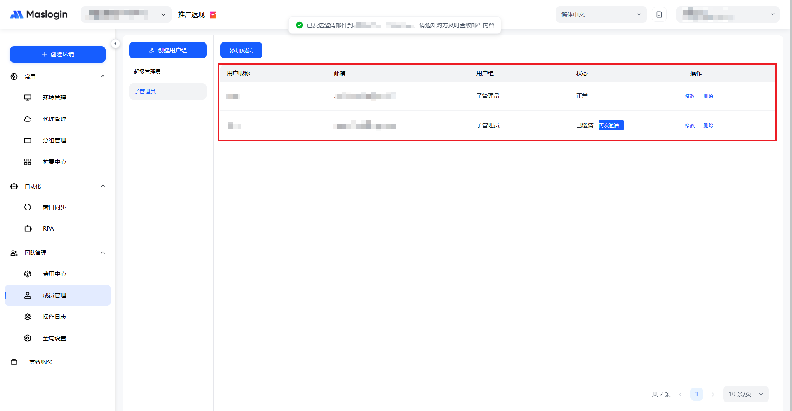Open the 全局设置 gear icon
The image size is (792, 411).
(28, 338)
